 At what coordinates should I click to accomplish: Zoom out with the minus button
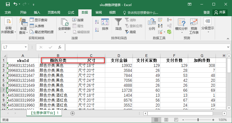click(x=183, y=120)
